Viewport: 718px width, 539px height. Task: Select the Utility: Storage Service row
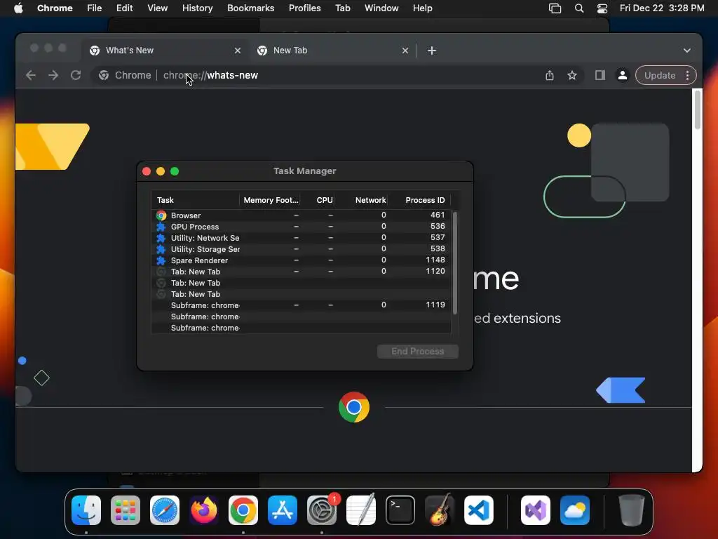pyautogui.click(x=302, y=249)
